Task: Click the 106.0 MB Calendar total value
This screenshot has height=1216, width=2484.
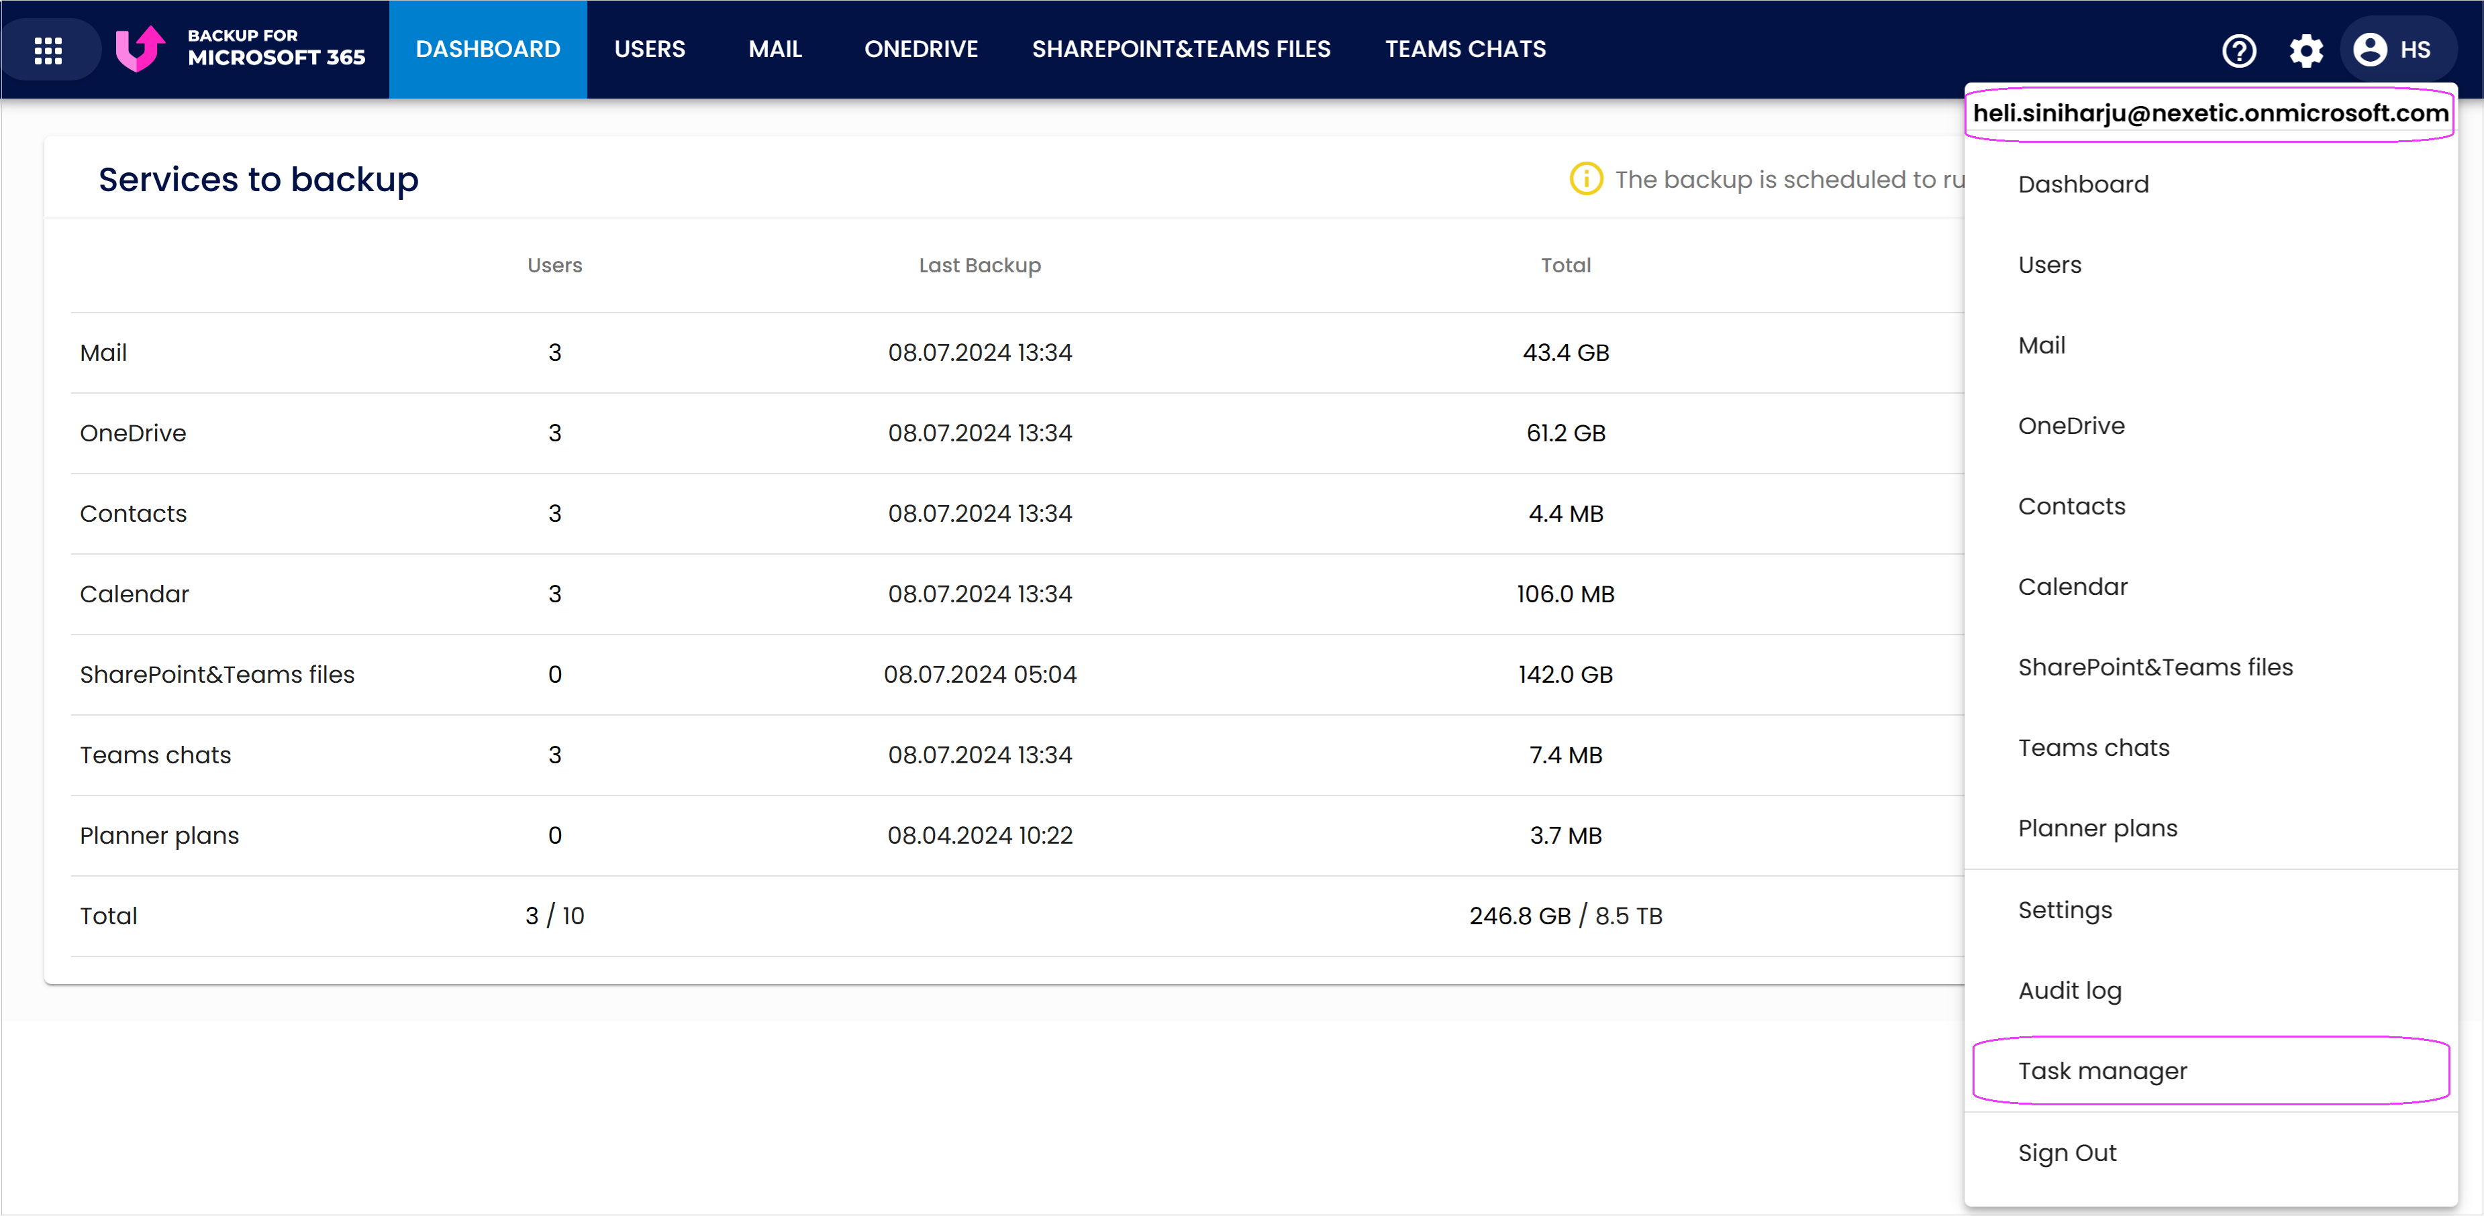Action: [1565, 594]
